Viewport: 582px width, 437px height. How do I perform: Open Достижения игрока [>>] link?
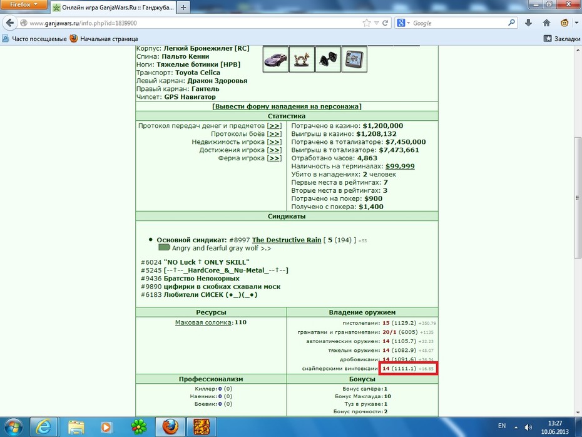pyautogui.click(x=274, y=150)
